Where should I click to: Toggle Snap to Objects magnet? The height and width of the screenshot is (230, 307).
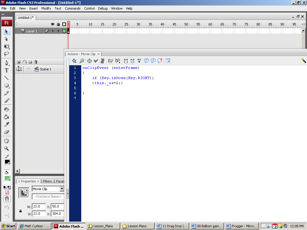point(7,199)
